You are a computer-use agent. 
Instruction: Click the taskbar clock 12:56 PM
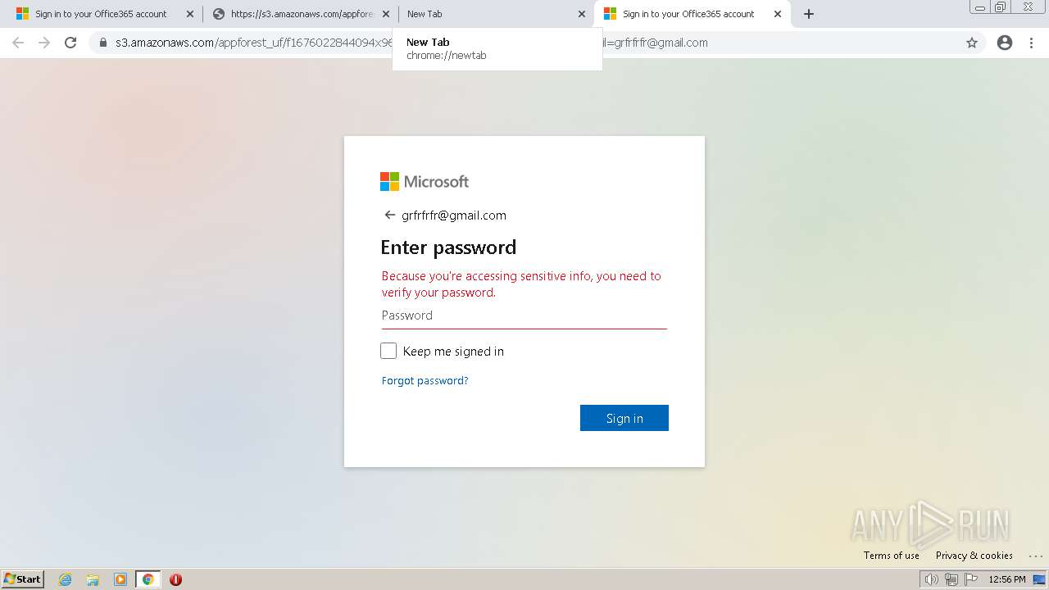coord(1007,579)
